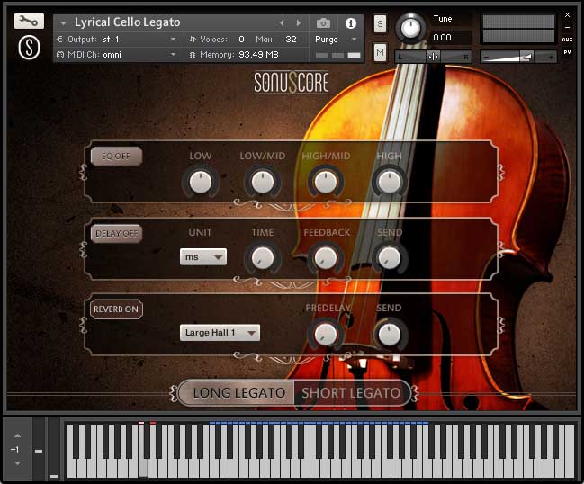Image resolution: width=584 pixels, height=484 pixels.
Task: Shift keyboard octave up arrow
Action: click(x=17, y=435)
